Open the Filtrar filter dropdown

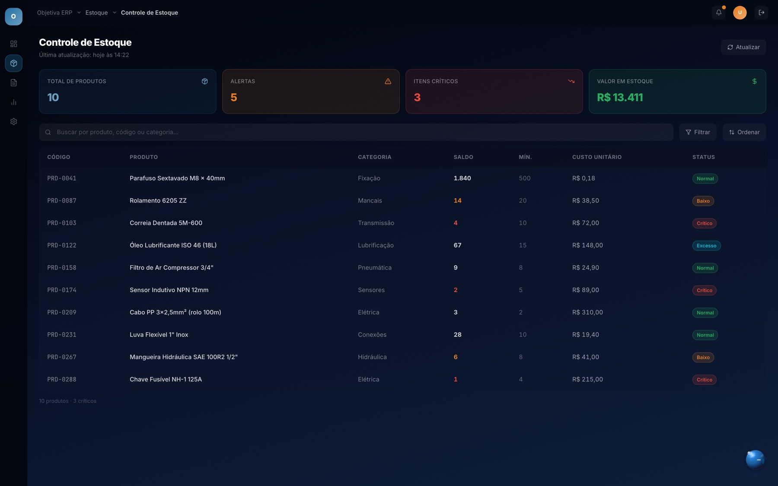(698, 132)
